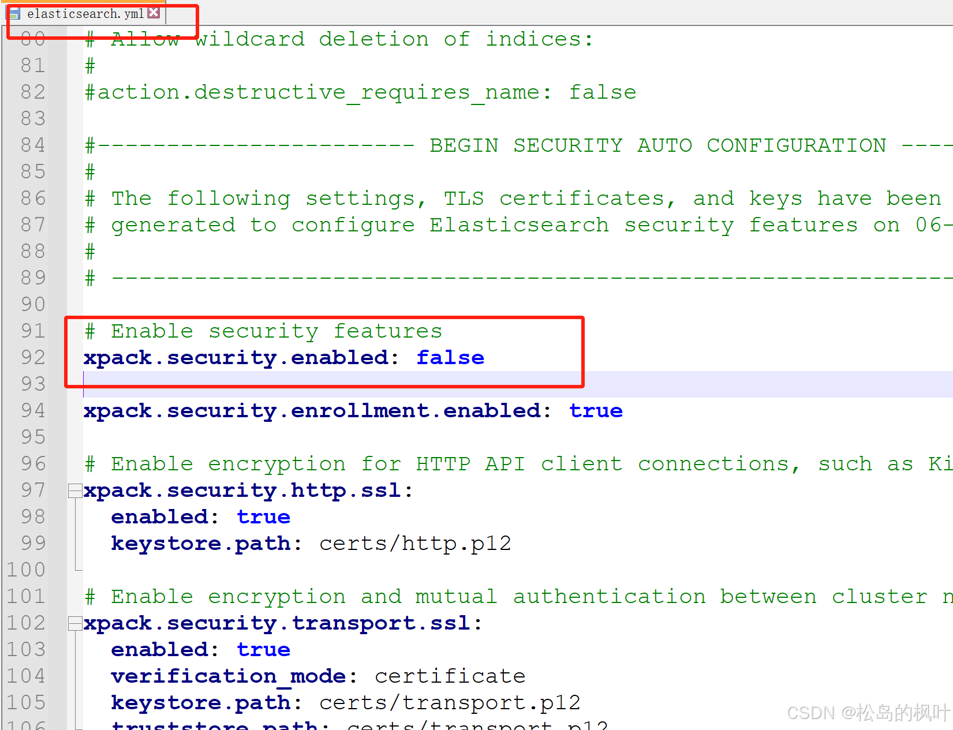Click line number 102 in the margin
Image resolution: width=953 pixels, height=730 pixels.
coord(26,623)
